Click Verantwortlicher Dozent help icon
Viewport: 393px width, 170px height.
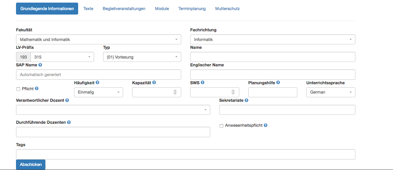coord(67,100)
